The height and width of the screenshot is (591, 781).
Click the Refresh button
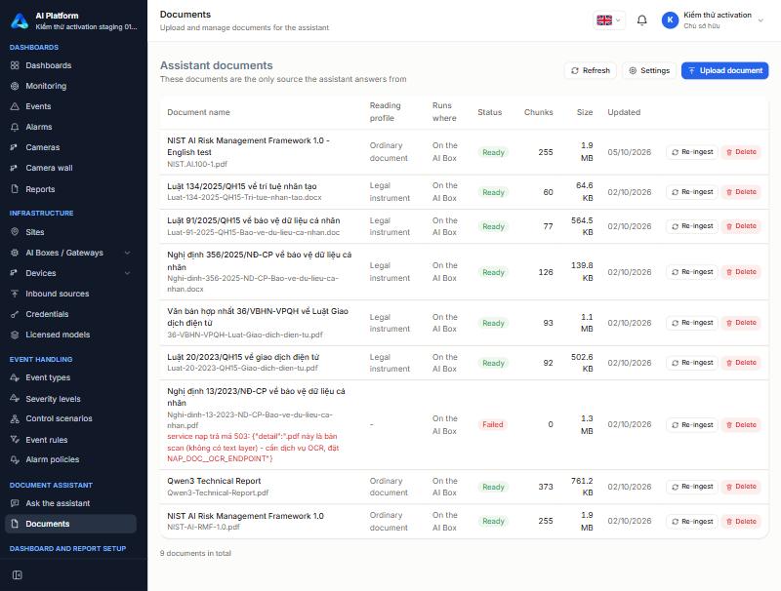[x=591, y=70]
